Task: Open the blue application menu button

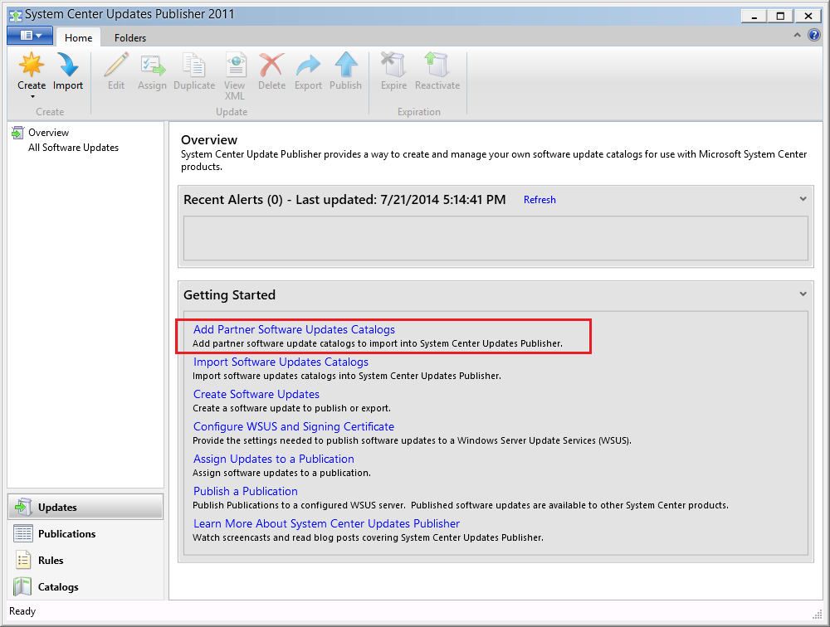Action: pyautogui.click(x=30, y=36)
